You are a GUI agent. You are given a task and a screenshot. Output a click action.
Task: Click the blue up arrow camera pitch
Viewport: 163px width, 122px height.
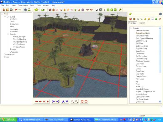pos(63,101)
